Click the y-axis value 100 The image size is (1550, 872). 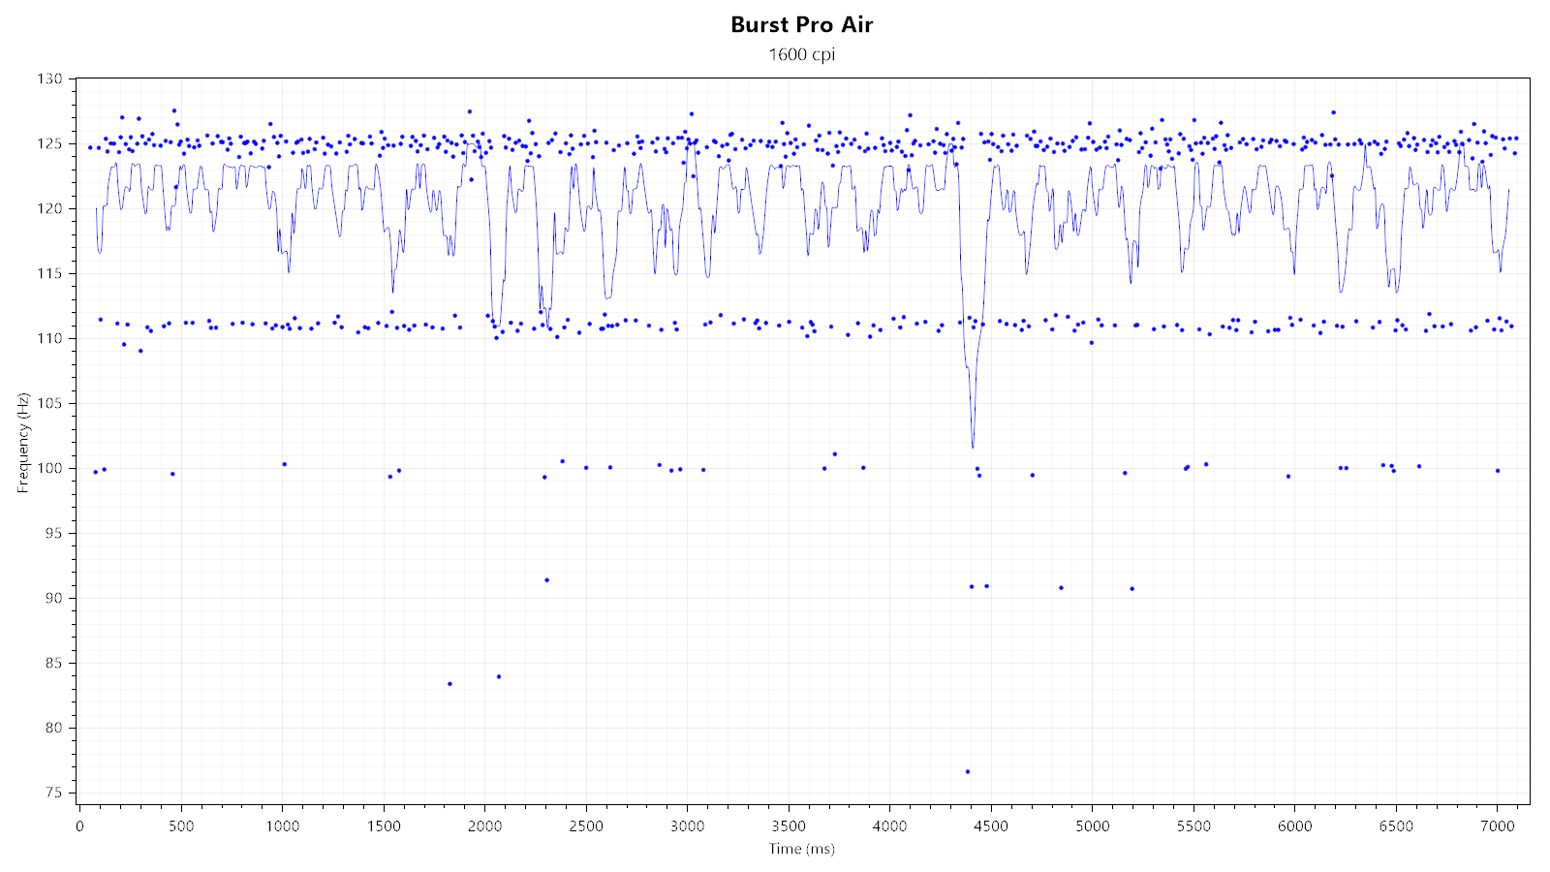point(50,468)
